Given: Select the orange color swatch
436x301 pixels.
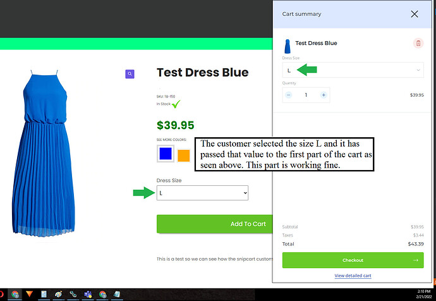Looking at the screenshot, I should click(183, 156).
